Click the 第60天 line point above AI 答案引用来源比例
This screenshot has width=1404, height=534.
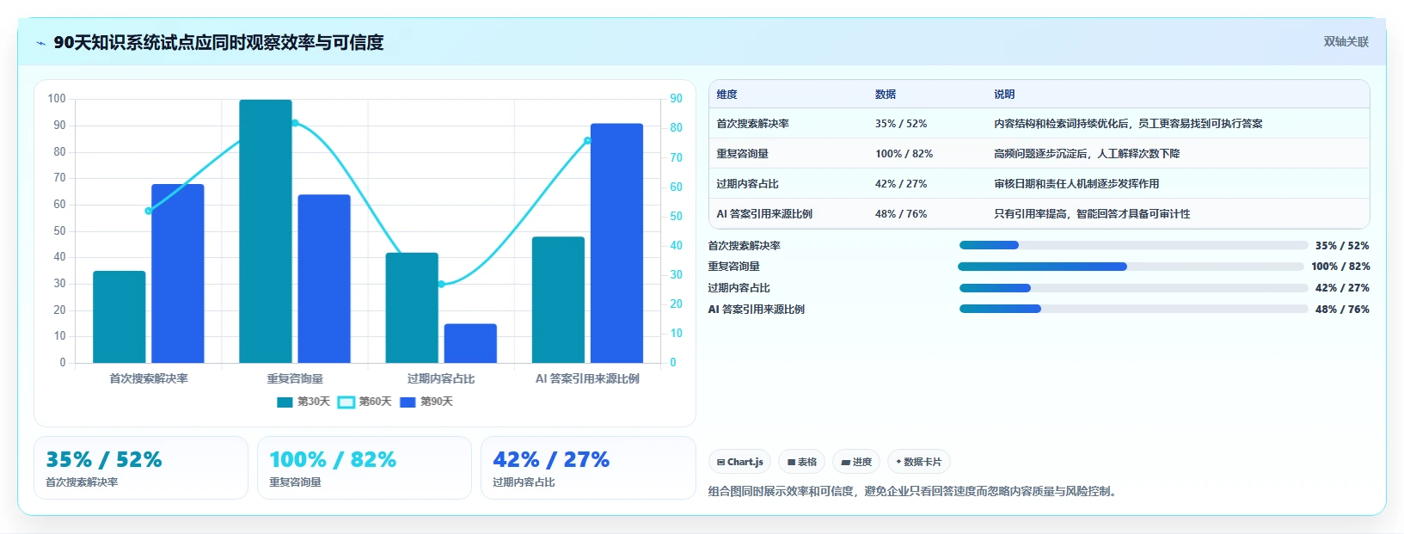click(x=587, y=141)
